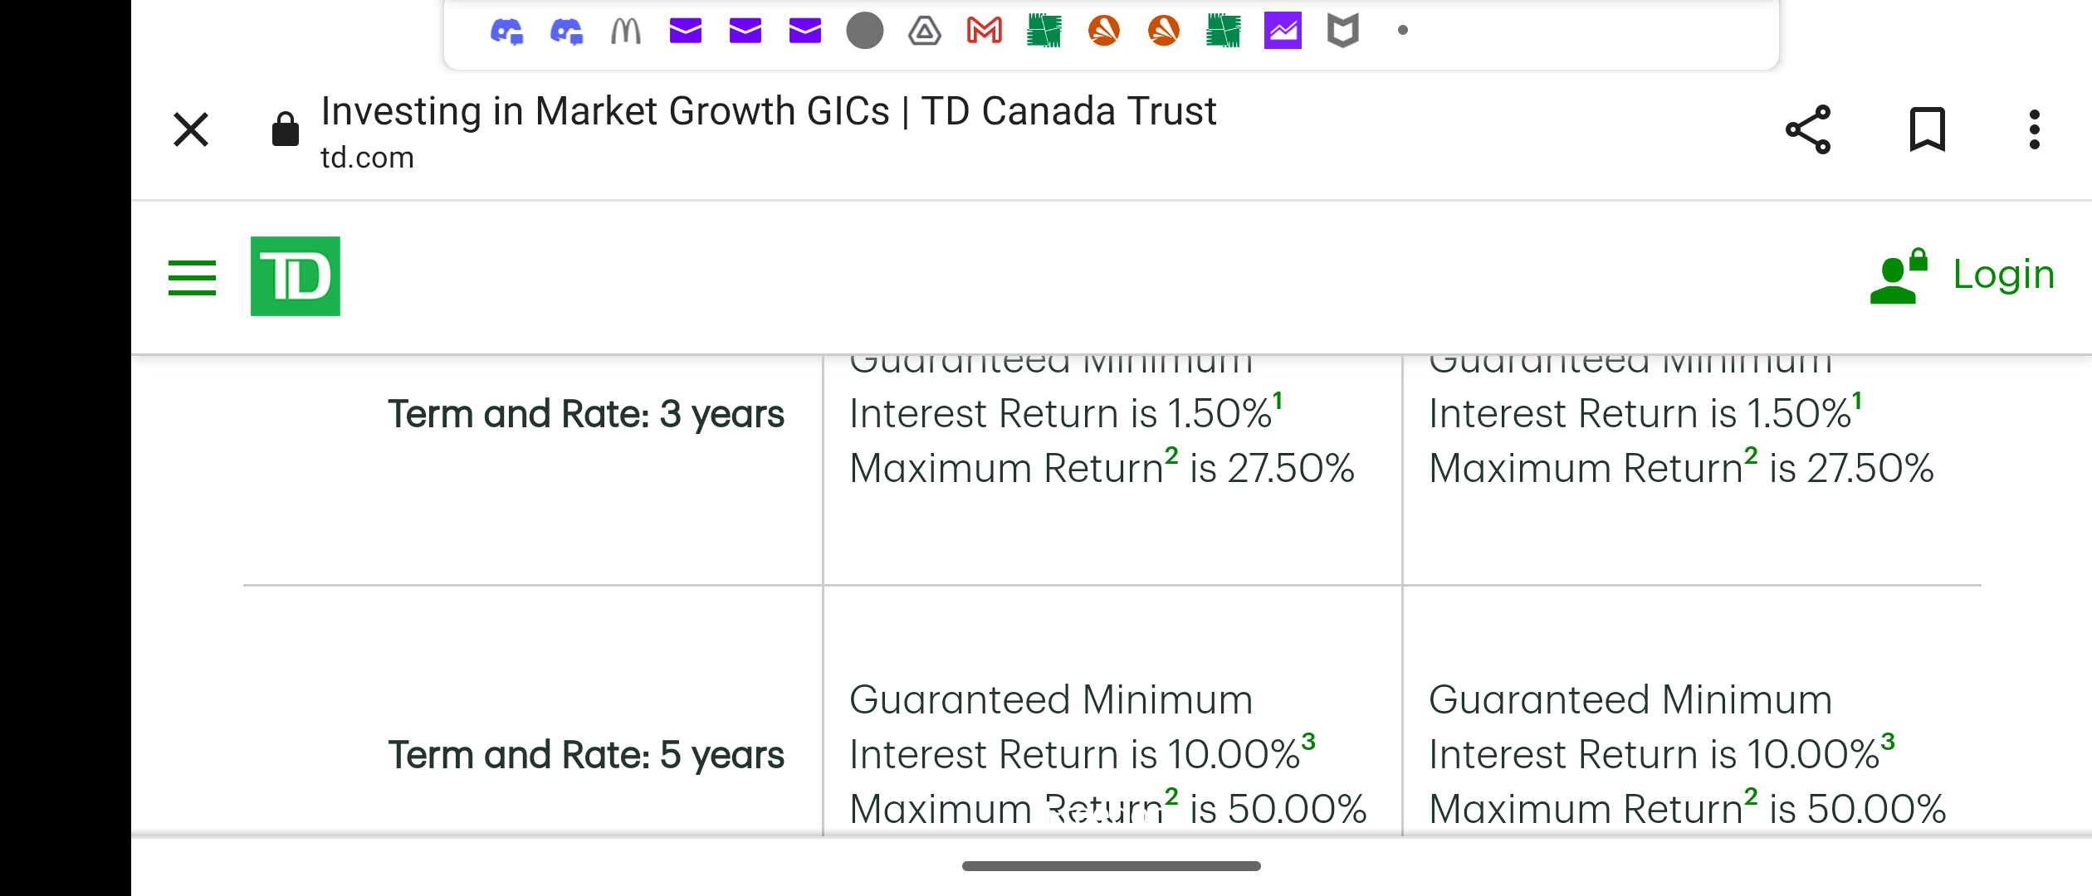View site security lock info
The width and height of the screenshot is (2092, 896).
[286, 129]
